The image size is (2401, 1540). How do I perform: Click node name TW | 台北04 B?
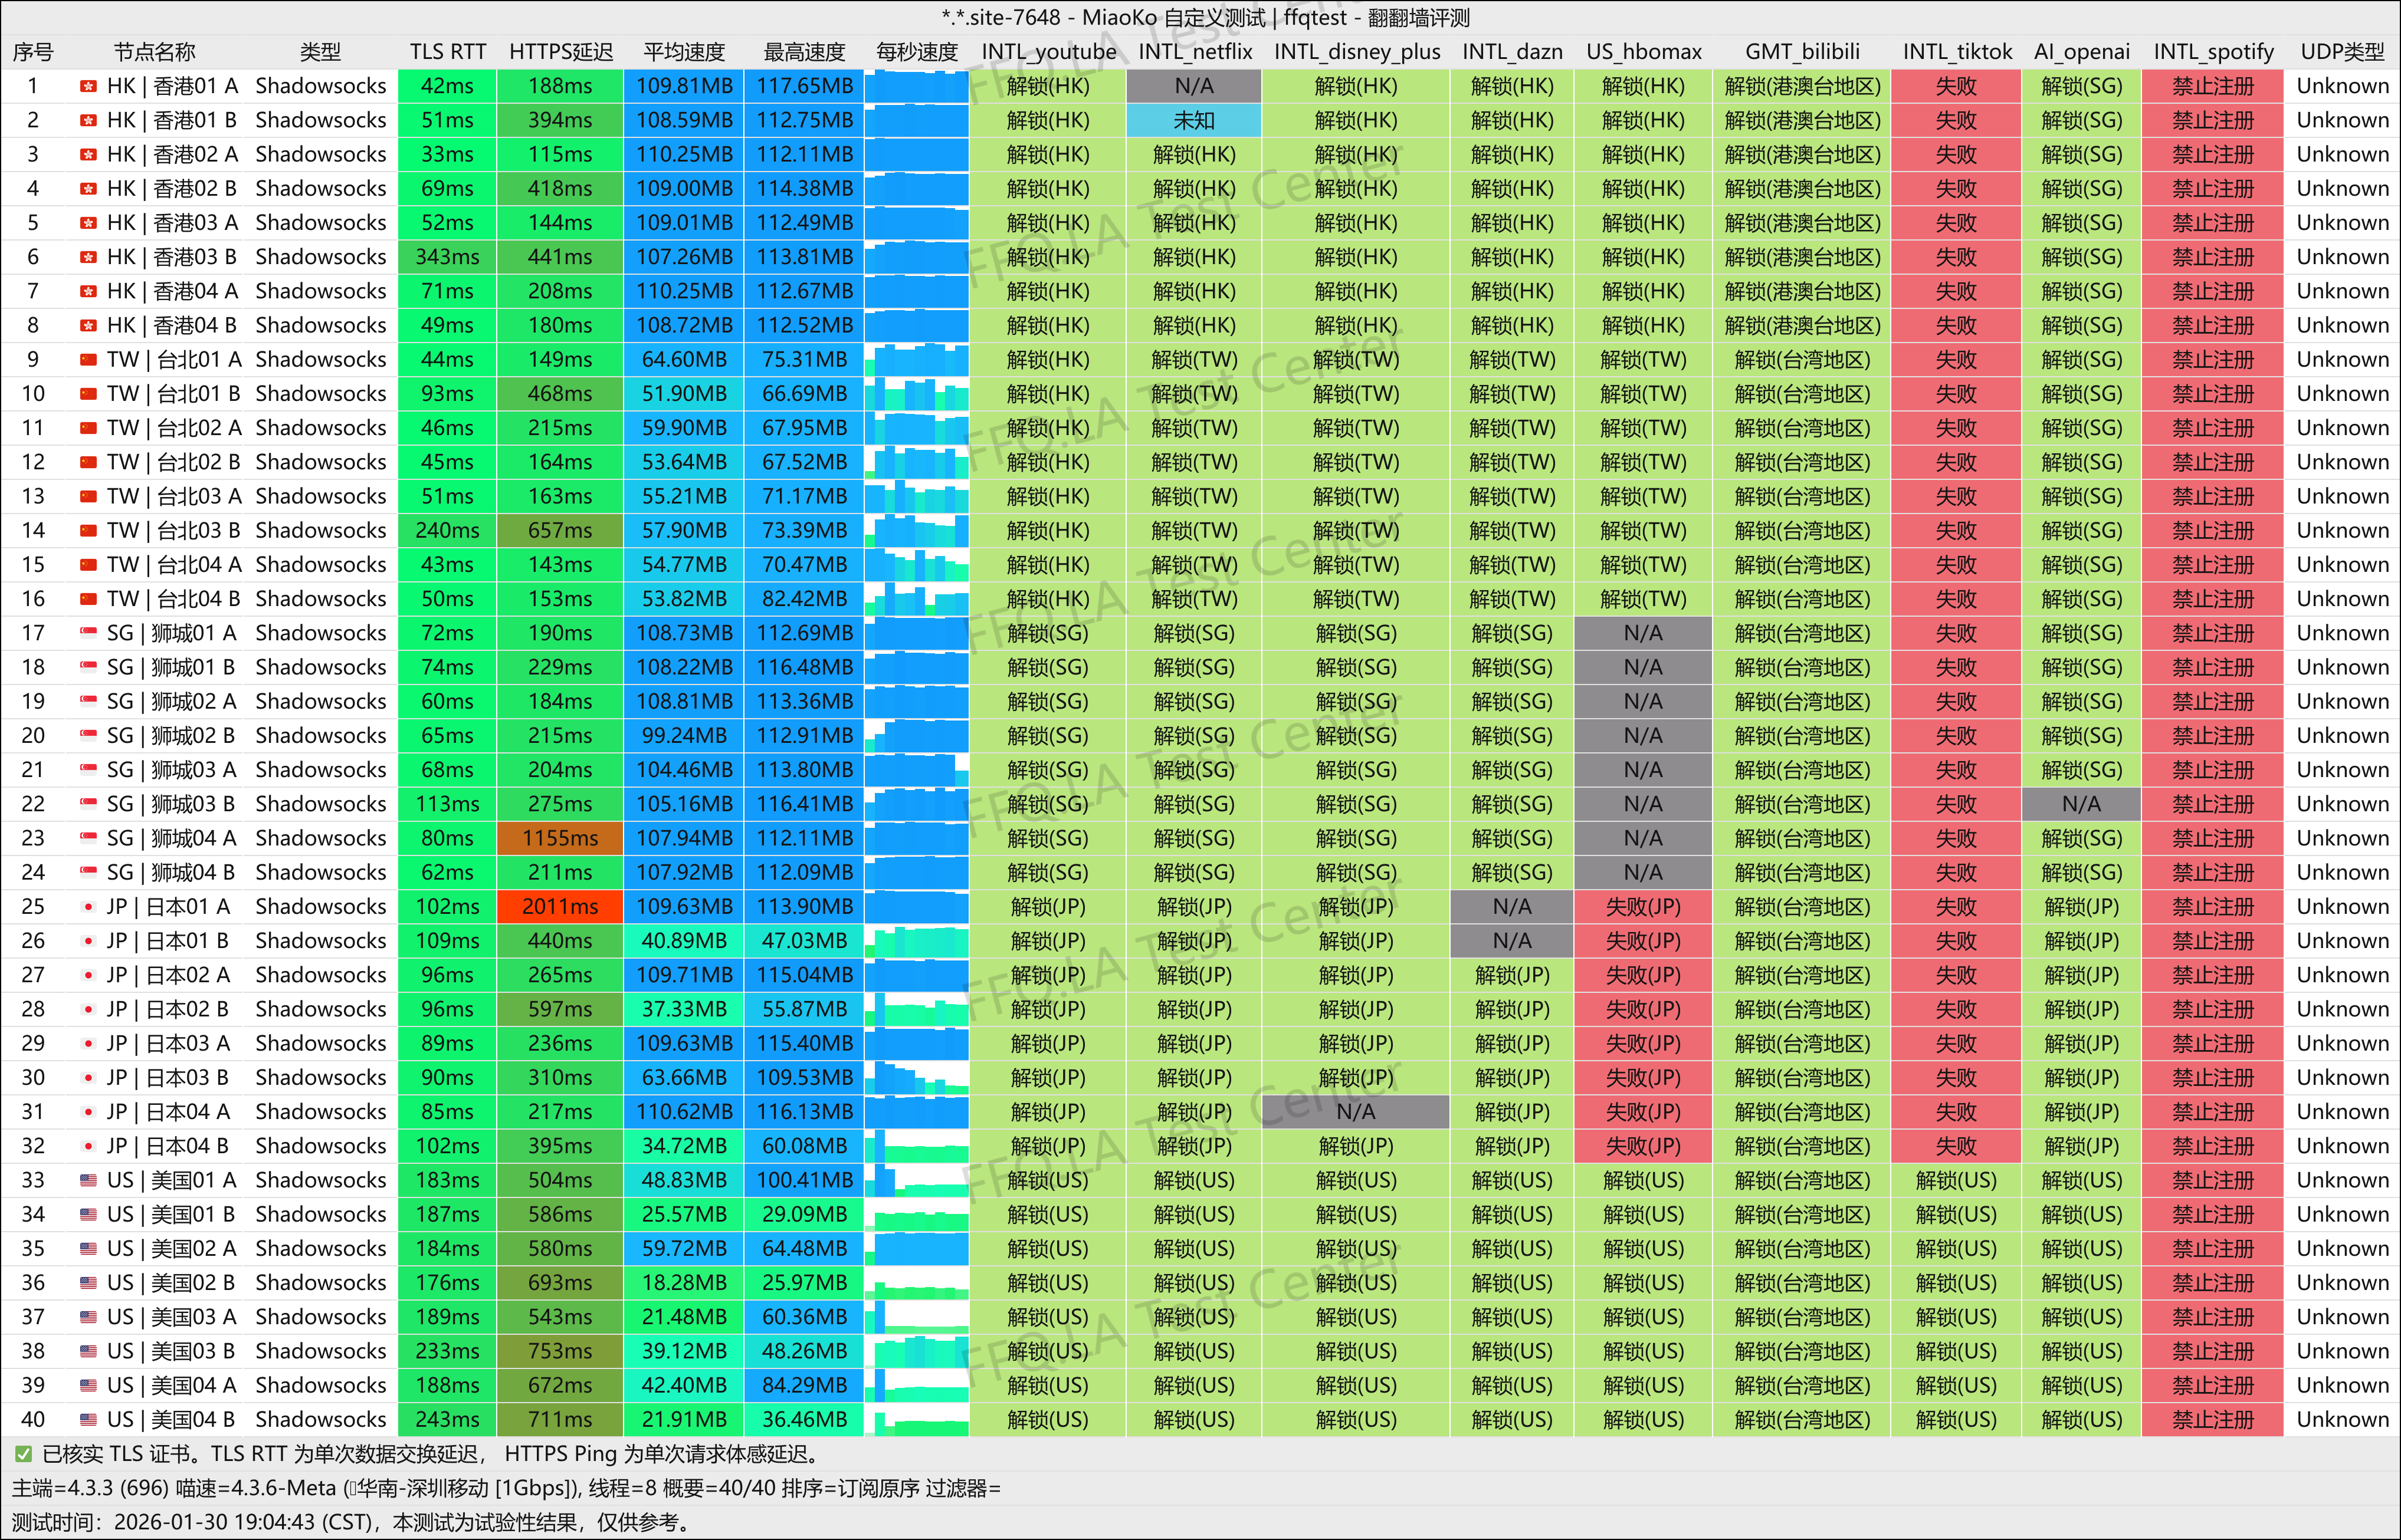[174, 600]
